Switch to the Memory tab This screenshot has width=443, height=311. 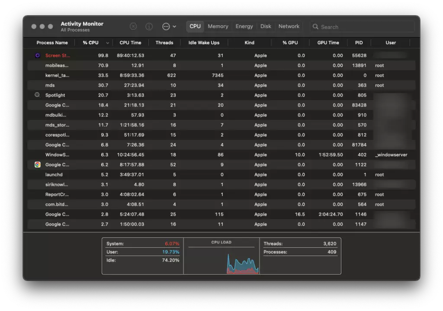coord(218,26)
